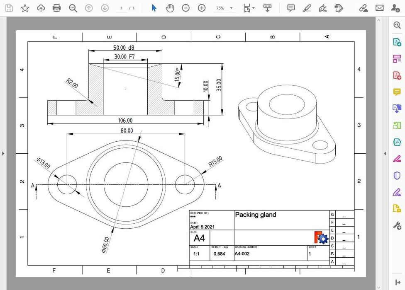The width and height of the screenshot is (405, 290).
Task: Click the 106.00 dimension label
Action: (x=125, y=121)
